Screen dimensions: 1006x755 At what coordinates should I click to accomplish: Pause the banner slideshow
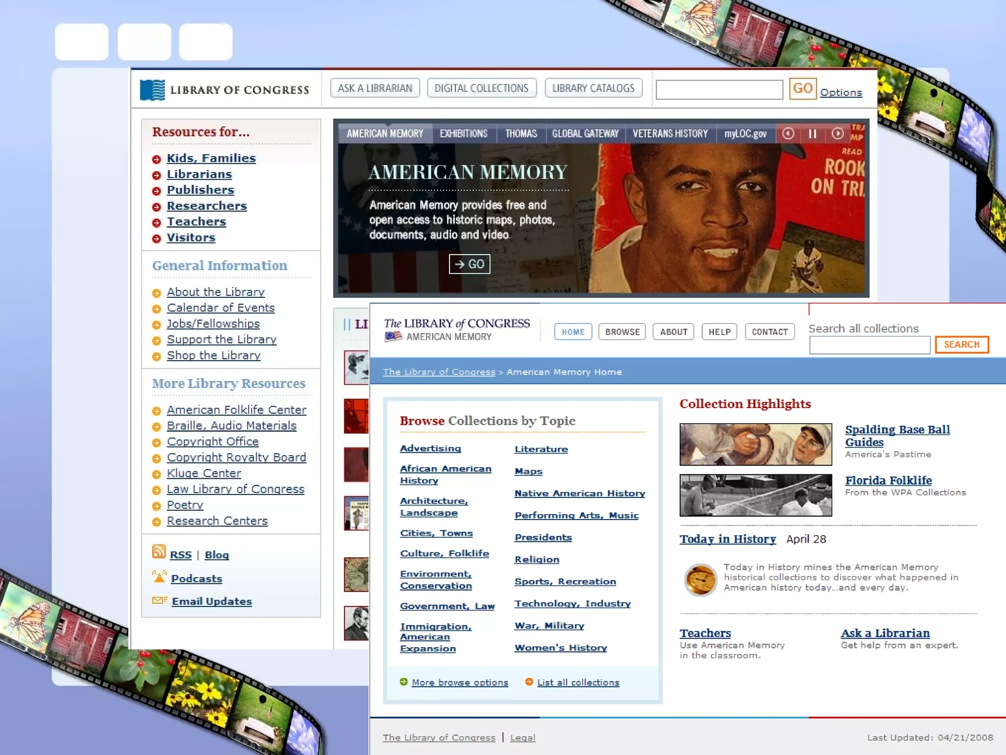(x=812, y=134)
